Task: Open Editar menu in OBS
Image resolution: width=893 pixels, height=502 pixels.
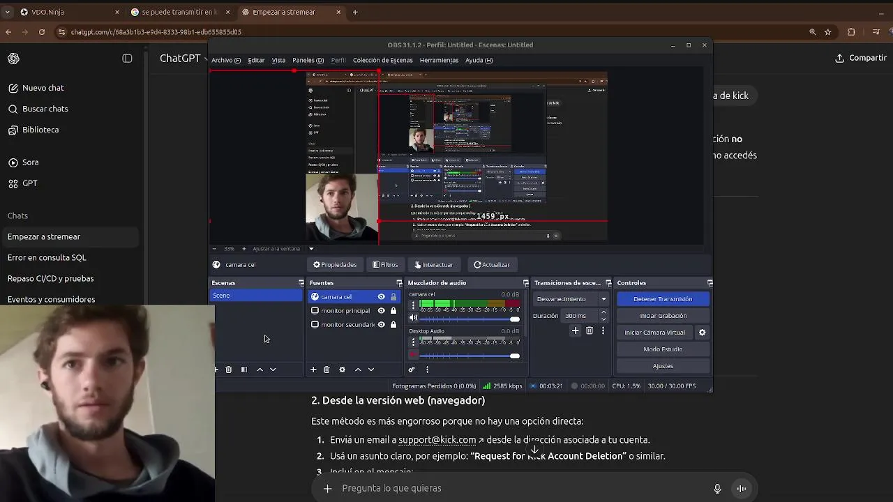Action: click(x=256, y=61)
